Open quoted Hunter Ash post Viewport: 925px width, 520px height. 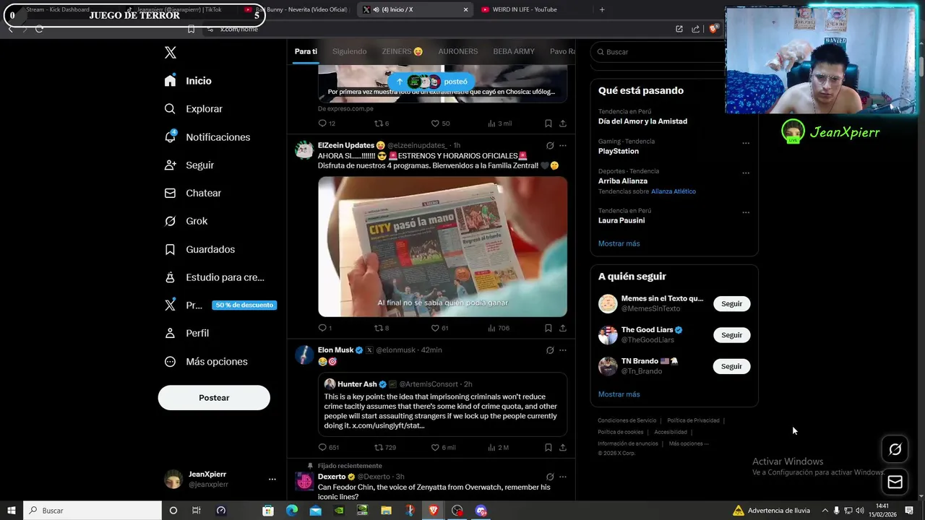click(x=442, y=404)
